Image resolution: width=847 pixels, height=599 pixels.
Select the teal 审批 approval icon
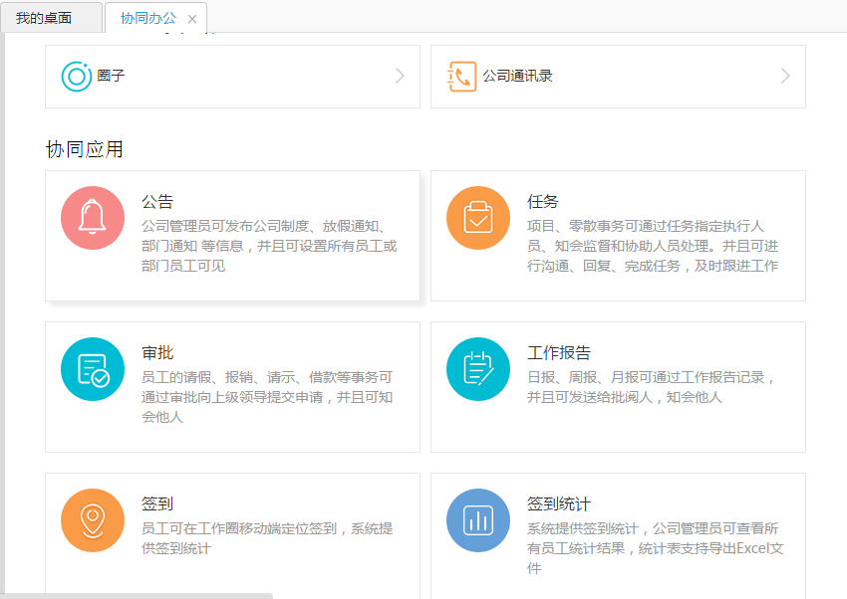pos(93,369)
